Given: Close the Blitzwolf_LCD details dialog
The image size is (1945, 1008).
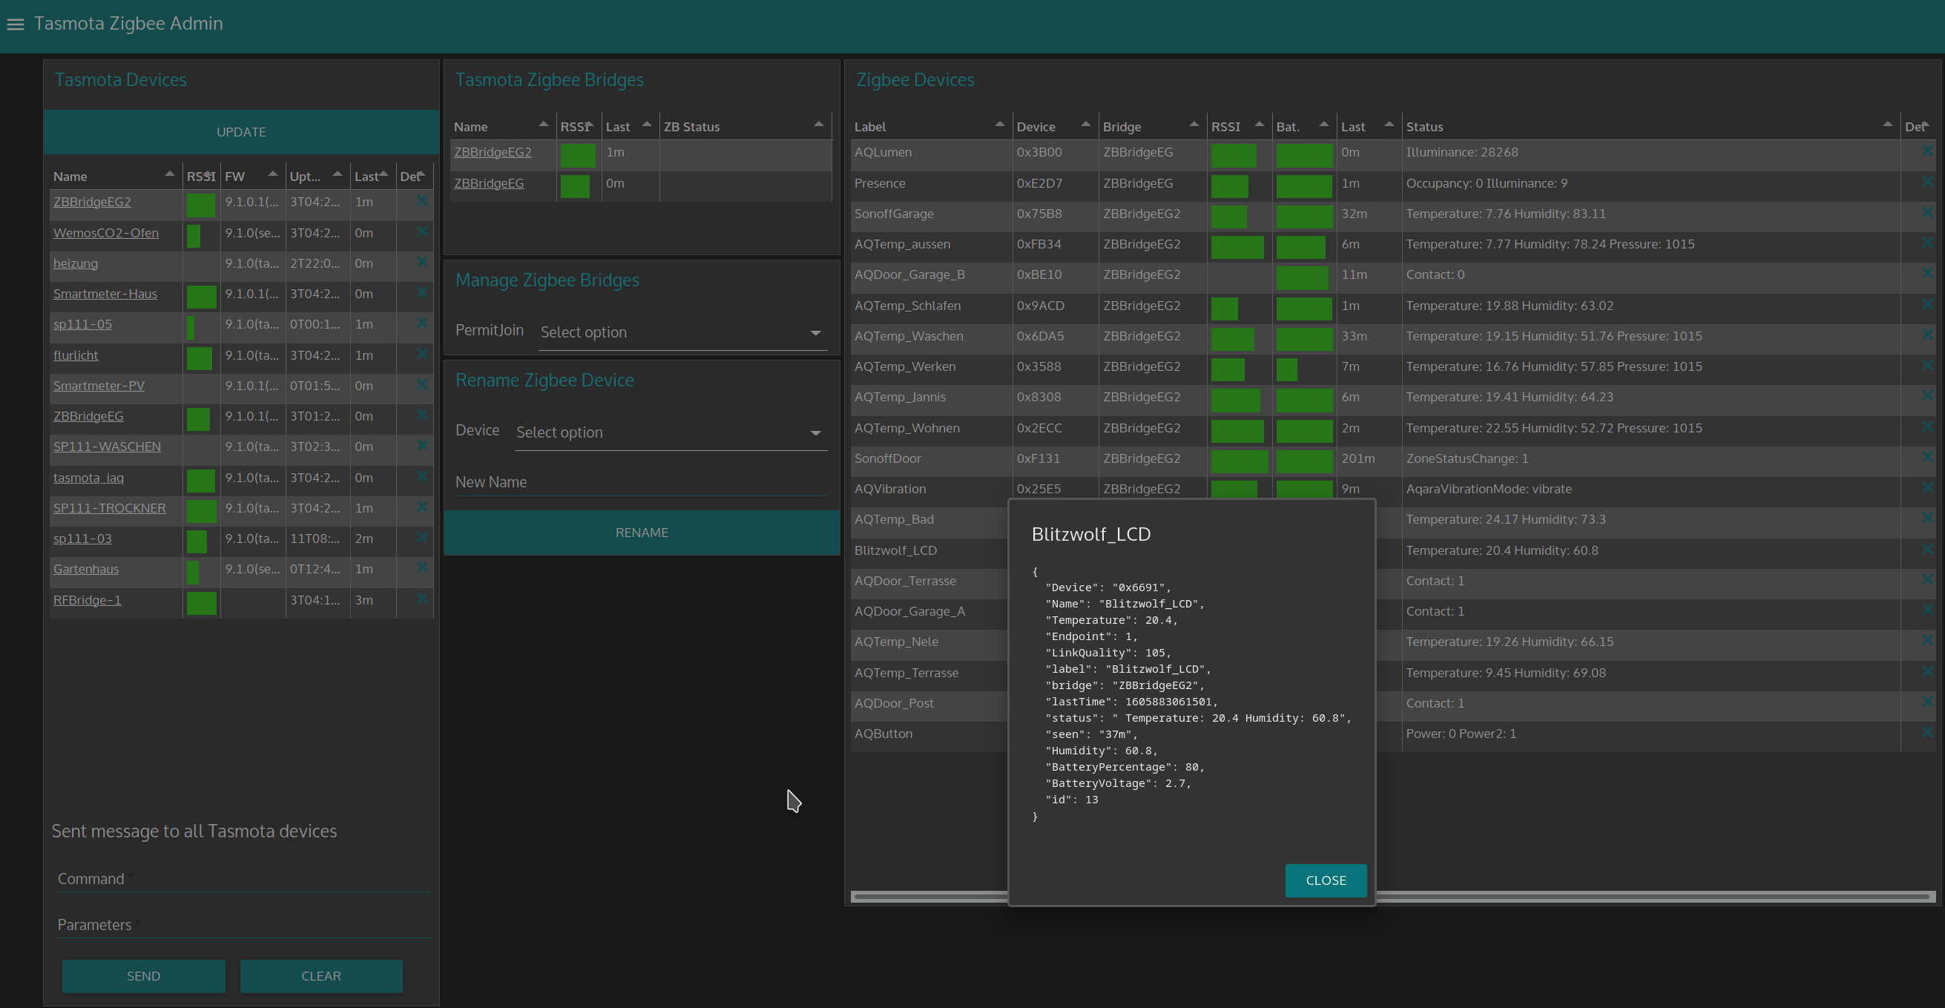Looking at the screenshot, I should point(1325,880).
